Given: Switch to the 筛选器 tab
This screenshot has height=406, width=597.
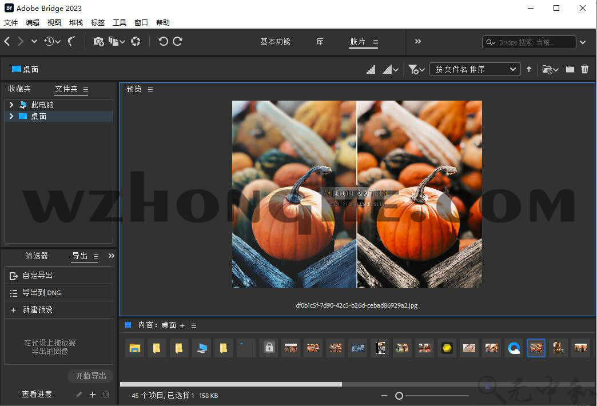Looking at the screenshot, I should [x=37, y=256].
